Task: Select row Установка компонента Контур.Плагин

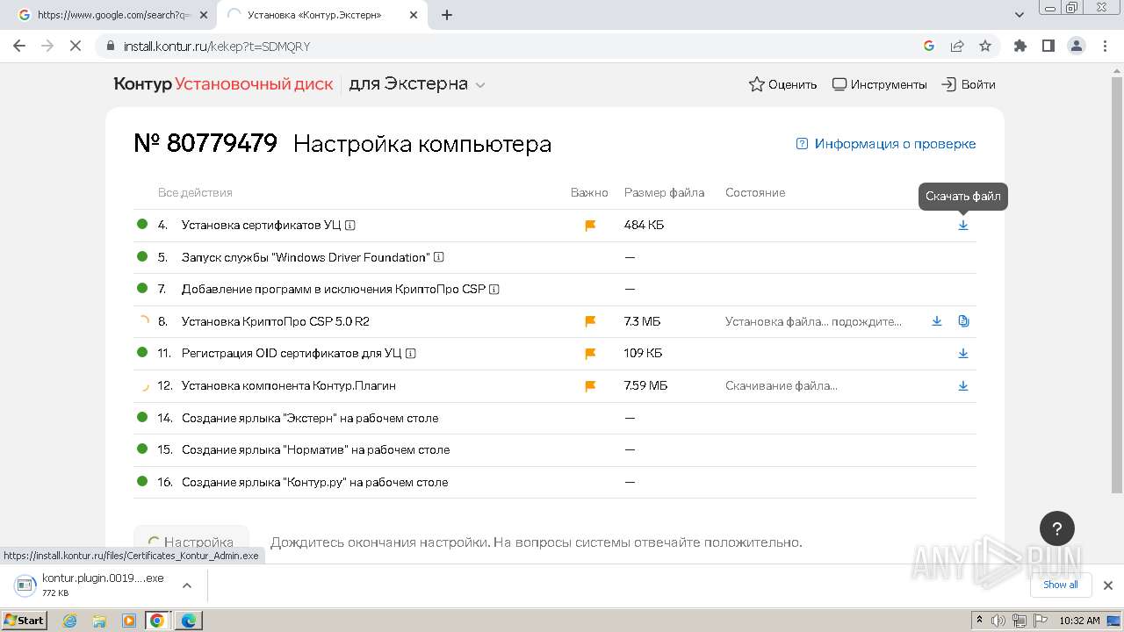Action: [555, 385]
